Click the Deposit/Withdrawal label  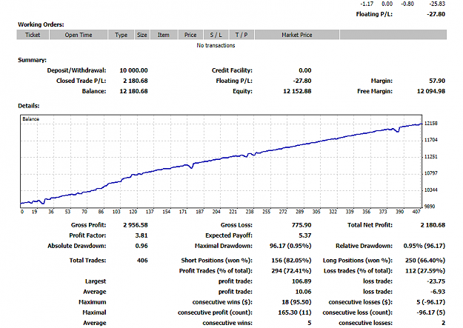(76, 70)
